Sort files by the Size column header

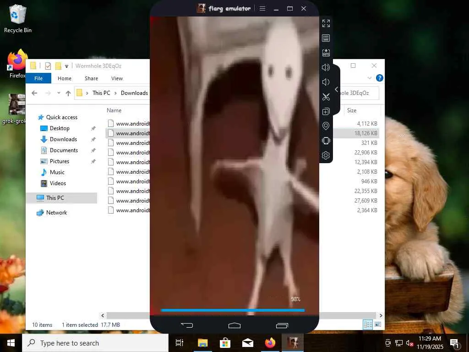tap(352, 110)
